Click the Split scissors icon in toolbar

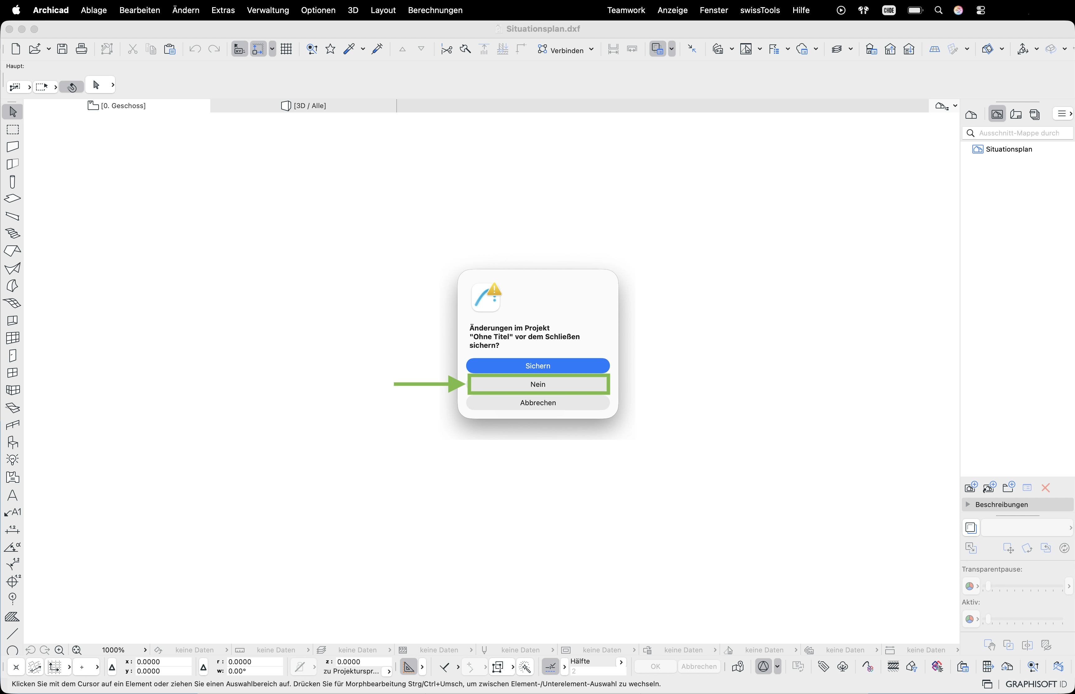tap(447, 49)
